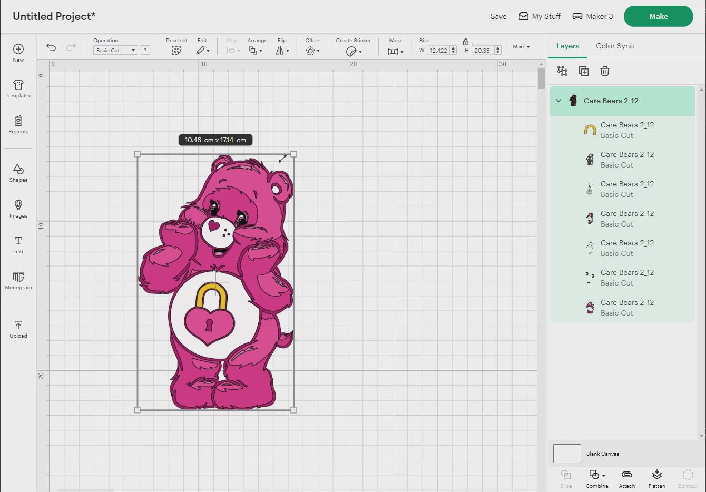Image resolution: width=706 pixels, height=492 pixels.
Task: Click the Untitled Project title
Action: pyautogui.click(x=54, y=16)
